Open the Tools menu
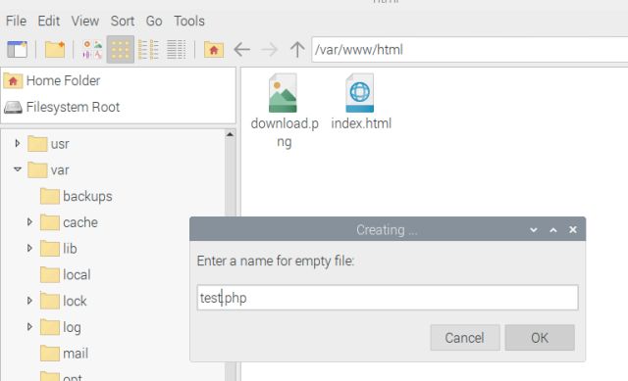 click(x=189, y=21)
